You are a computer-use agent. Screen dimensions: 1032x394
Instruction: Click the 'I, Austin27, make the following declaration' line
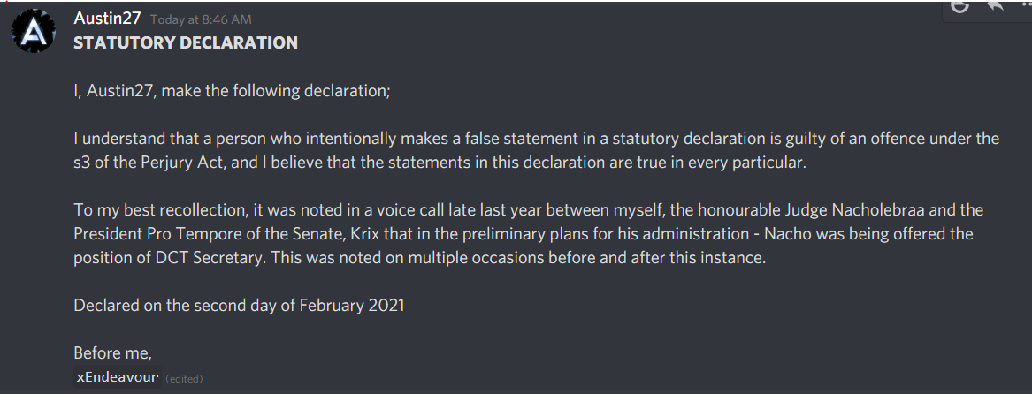233,91
